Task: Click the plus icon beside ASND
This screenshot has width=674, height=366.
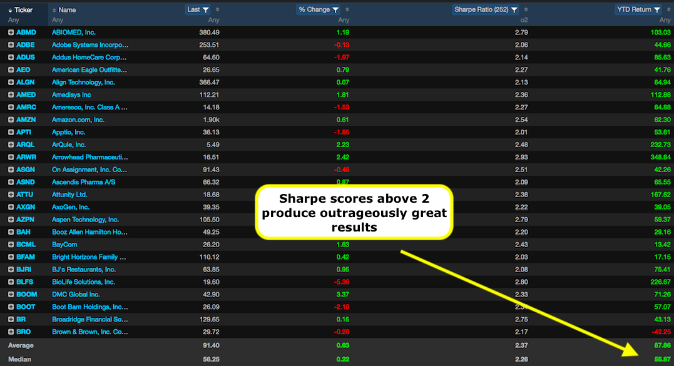Action: point(11,181)
